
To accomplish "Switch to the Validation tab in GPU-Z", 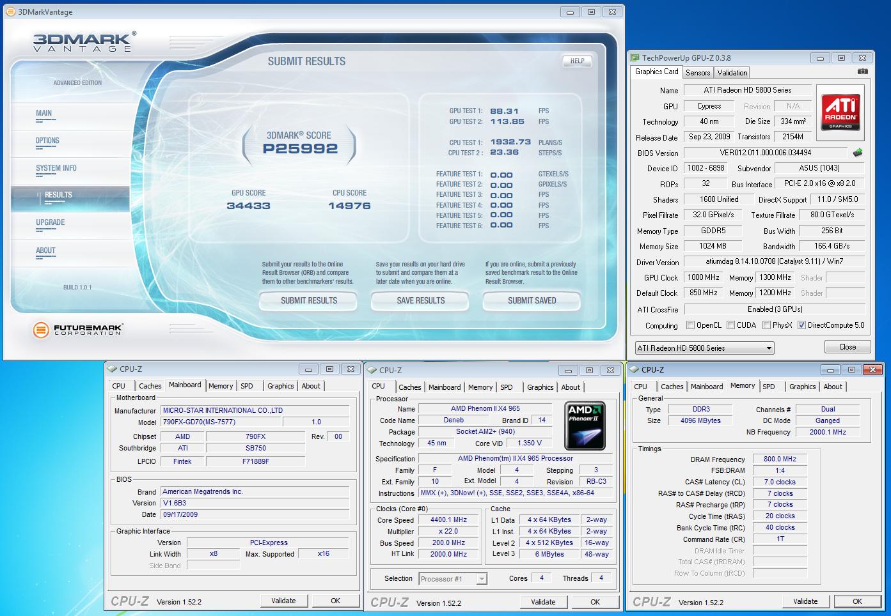I will click(732, 73).
